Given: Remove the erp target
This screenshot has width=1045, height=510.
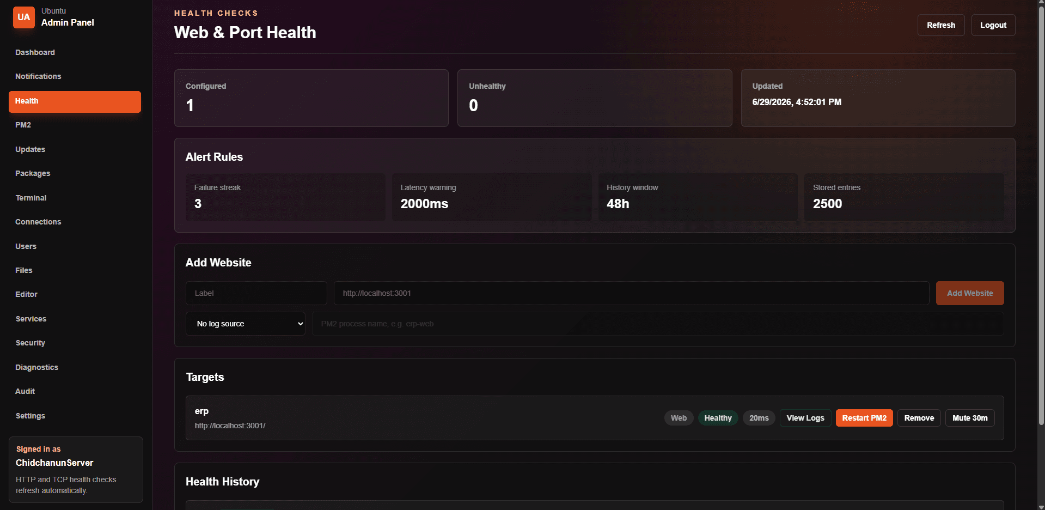Looking at the screenshot, I should coord(919,418).
